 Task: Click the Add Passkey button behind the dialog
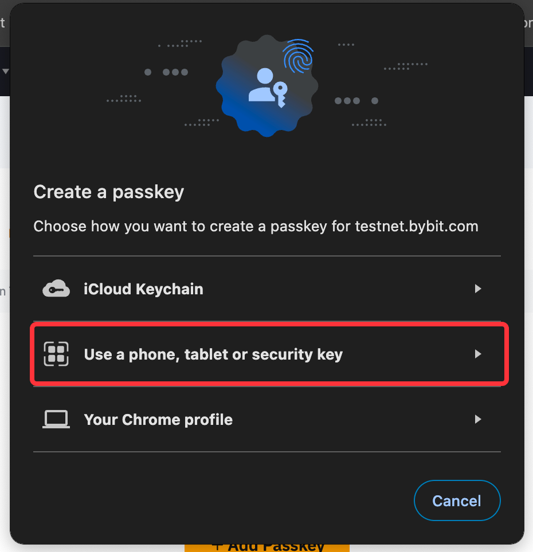267,546
